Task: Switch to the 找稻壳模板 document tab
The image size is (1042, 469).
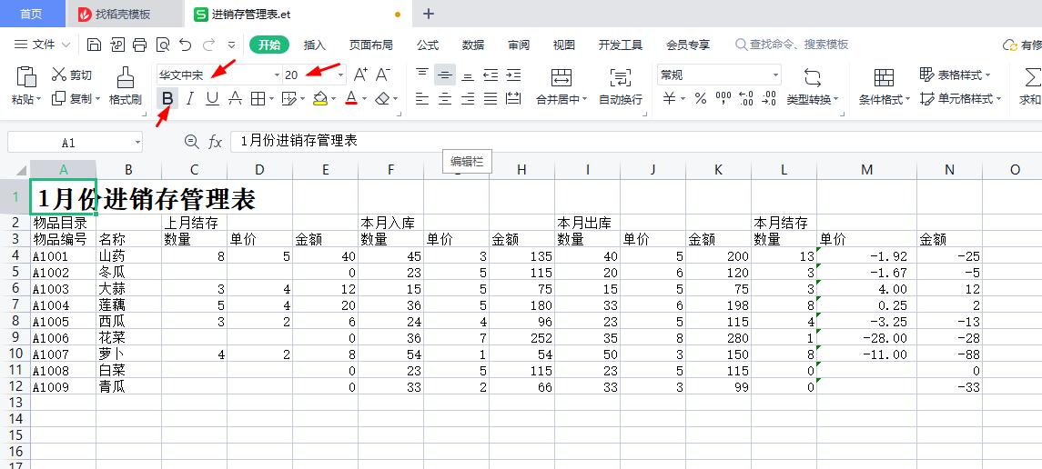Action: [x=124, y=14]
